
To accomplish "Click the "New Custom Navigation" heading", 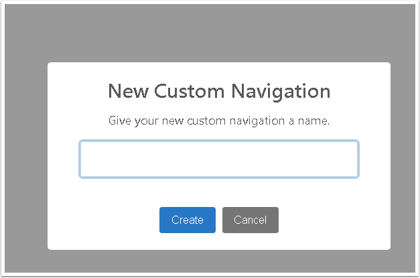I will (x=218, y=92).
